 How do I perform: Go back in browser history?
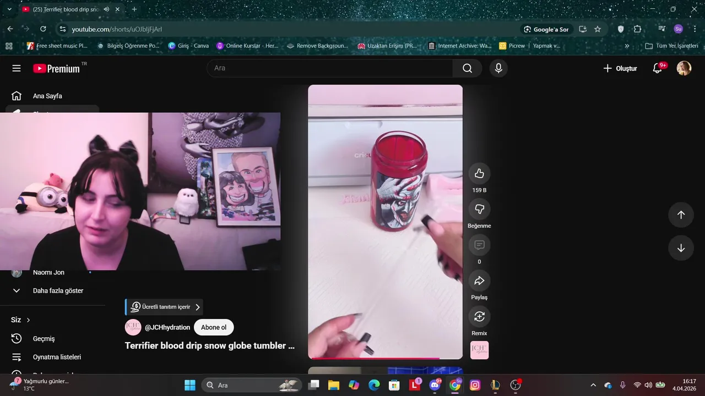(10, 29)
